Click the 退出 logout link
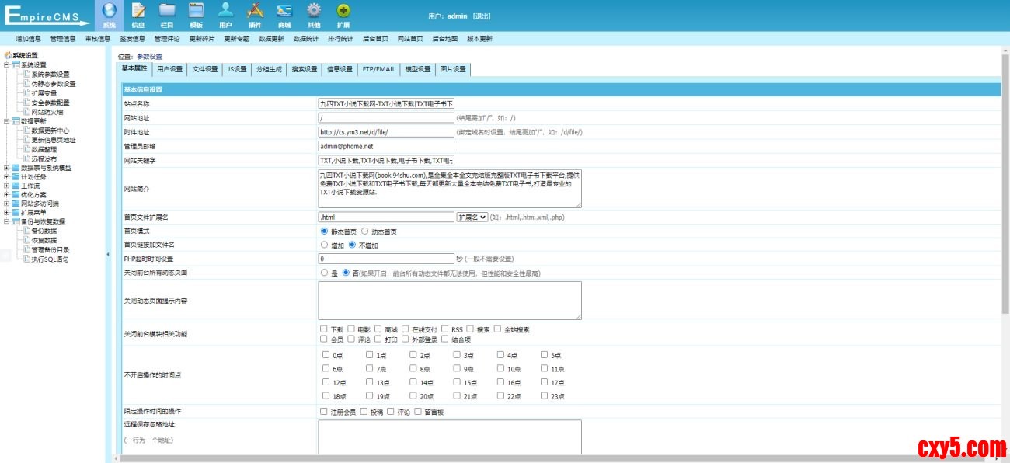1010x463 pixels. [x=482, y=16]
